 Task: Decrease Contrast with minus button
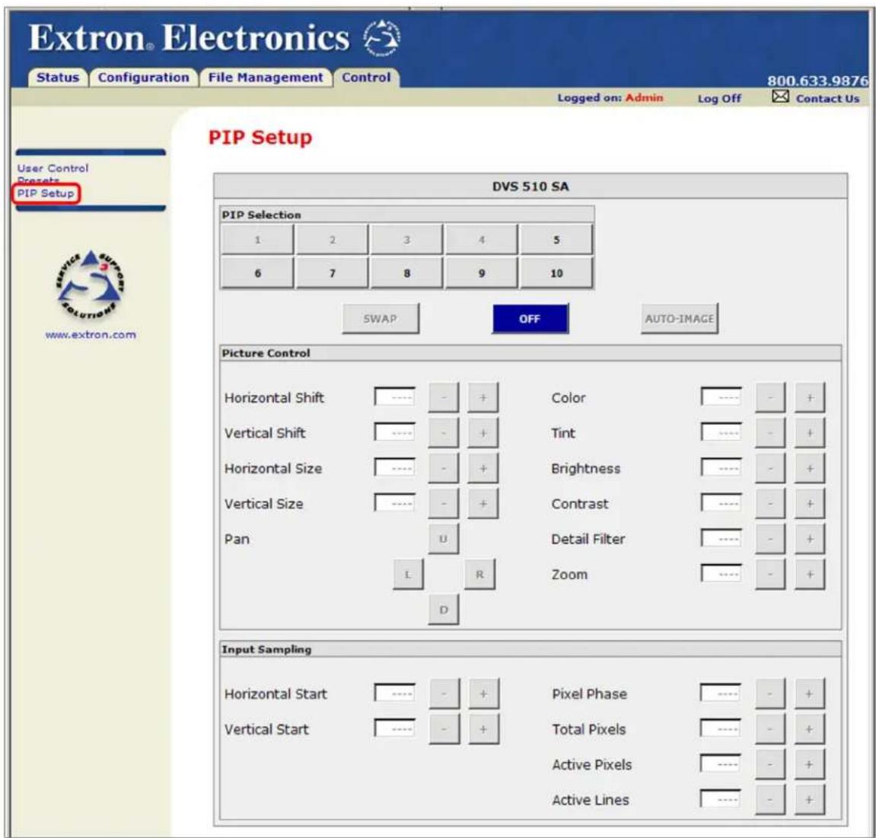pyautogui.click(x=770, y=503)
